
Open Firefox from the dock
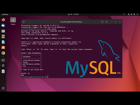pos(3,20)
